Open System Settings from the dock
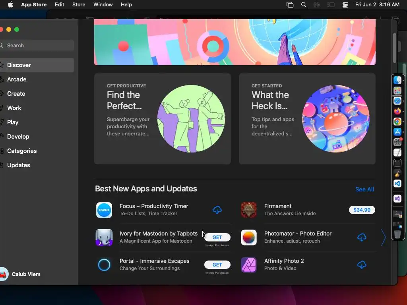The image size is (407, 305). 397,142
